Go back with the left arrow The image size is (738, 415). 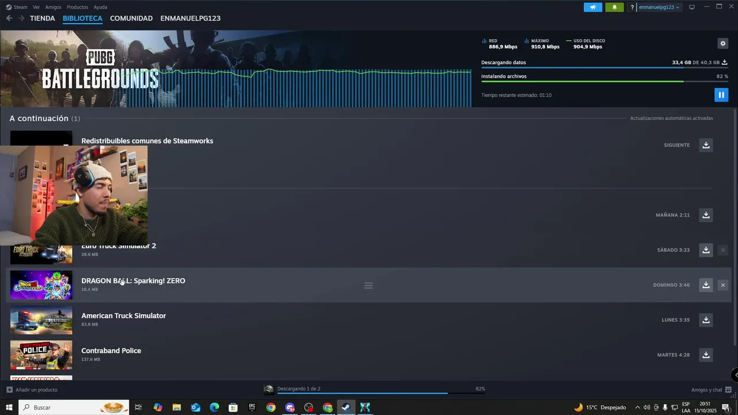click(9, 18)
